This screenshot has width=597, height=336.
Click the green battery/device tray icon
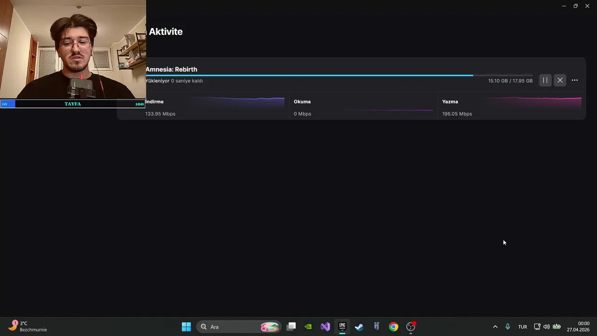coord(556,327)
